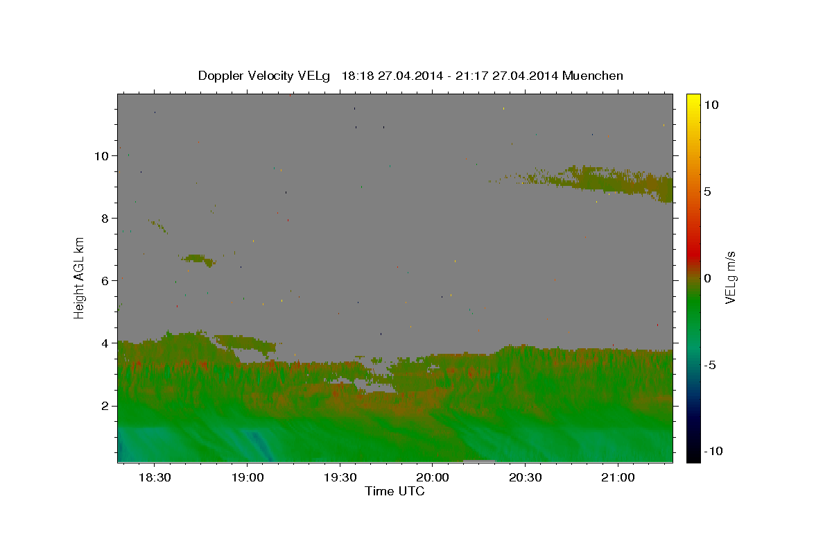
Task: Click the yellow top of the colorbar
Action: pos(693,101)
